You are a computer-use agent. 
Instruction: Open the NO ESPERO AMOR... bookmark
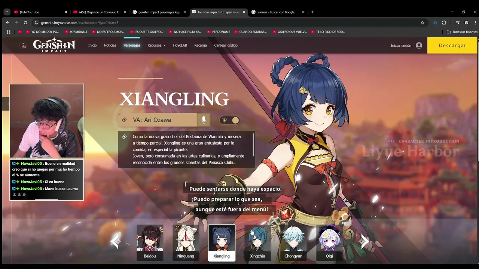107,32
